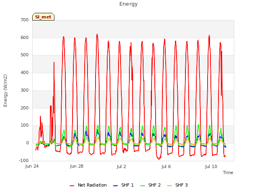The image size is (258, 193).
Task: Click the 100 y-axis tick label
Action: click(x=25, y=125)
